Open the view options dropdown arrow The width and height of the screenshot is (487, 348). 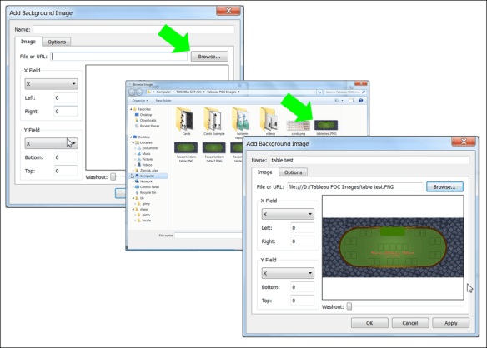click(x=342, y=101)
